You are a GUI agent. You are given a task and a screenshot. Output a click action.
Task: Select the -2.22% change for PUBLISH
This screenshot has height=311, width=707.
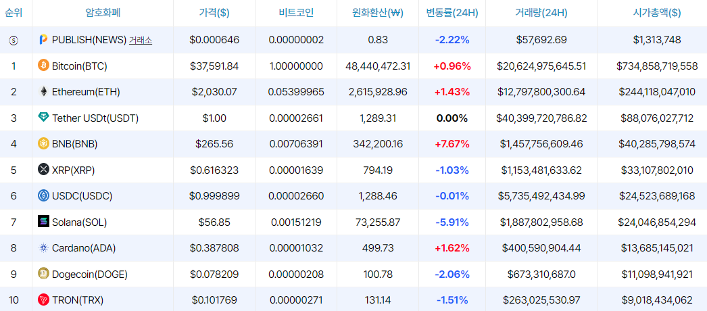[x=452, y=40]
